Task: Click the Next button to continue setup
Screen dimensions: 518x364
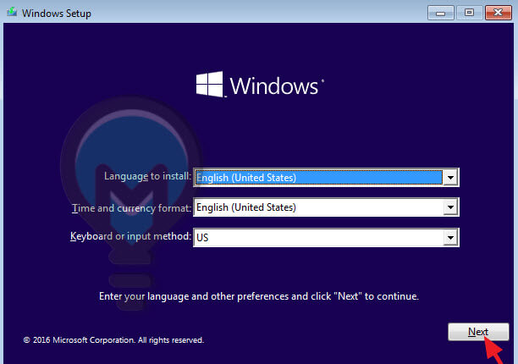Action: pos(478,332)
